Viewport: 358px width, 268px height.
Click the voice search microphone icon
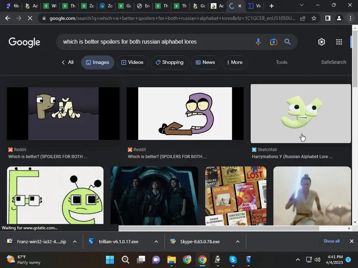pos(258,42)
